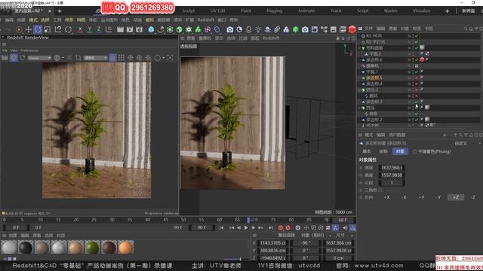Collapse the green-icon cloth object hierarchy

tap(359, 48)
